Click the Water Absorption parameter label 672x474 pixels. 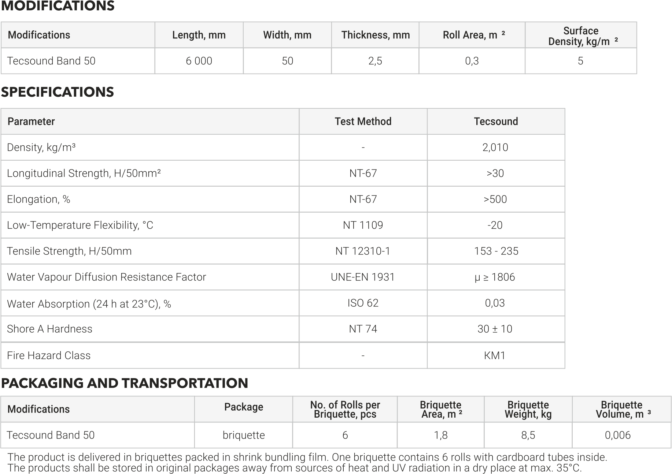coord(89,304)
